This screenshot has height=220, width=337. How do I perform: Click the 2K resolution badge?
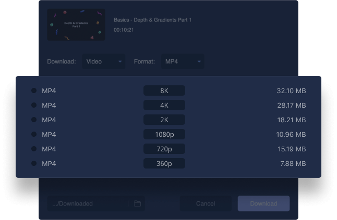click(x=164, y=120)
